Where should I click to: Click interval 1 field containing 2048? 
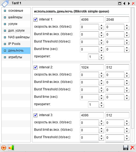coord(117,19)
